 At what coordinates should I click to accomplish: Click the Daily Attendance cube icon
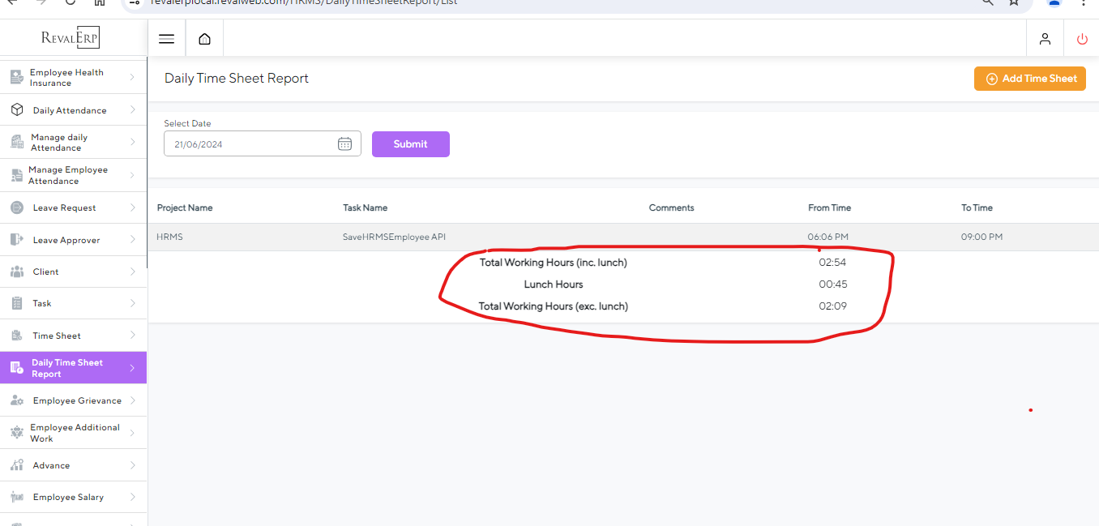coord(17,110)
